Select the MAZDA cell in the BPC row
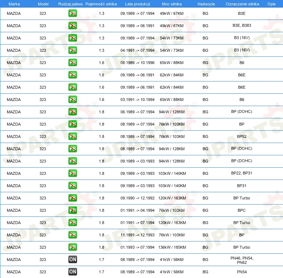Screen dimensions: 283x278 pyautogui.click(x=14, y=210)
